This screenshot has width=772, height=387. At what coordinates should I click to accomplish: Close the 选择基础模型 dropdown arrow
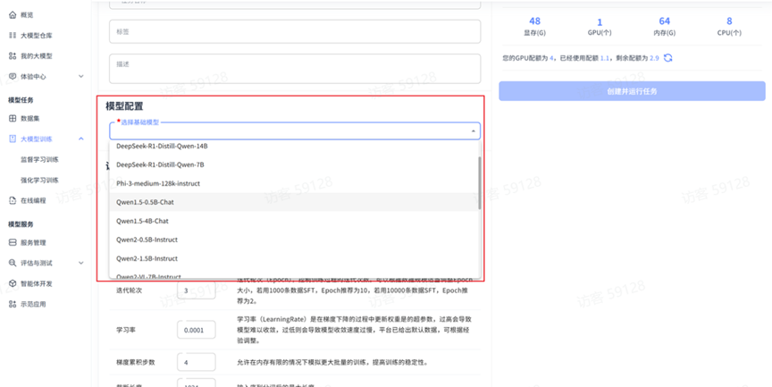[474, 131]
